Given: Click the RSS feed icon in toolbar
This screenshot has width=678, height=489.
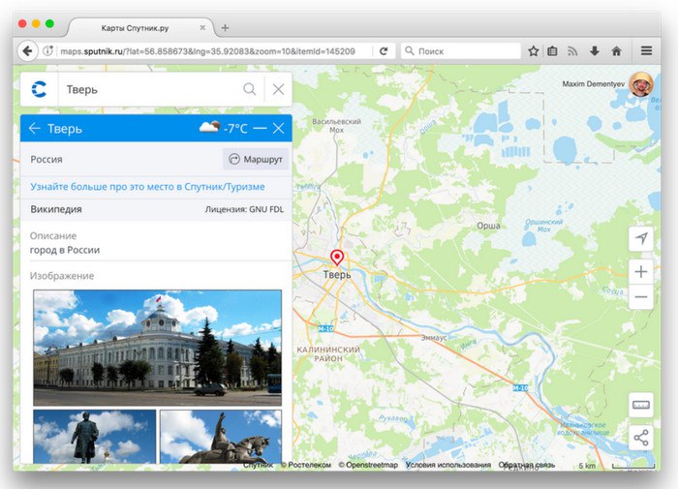Looking at the screenshot, I should pos(572,51).
